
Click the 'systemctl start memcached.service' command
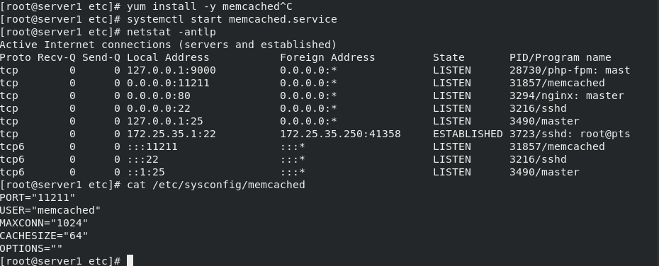(x=232, y=19)
